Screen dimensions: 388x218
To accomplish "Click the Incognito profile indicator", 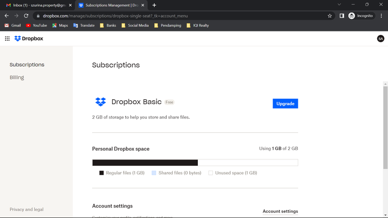I will (x=361, y=16).
